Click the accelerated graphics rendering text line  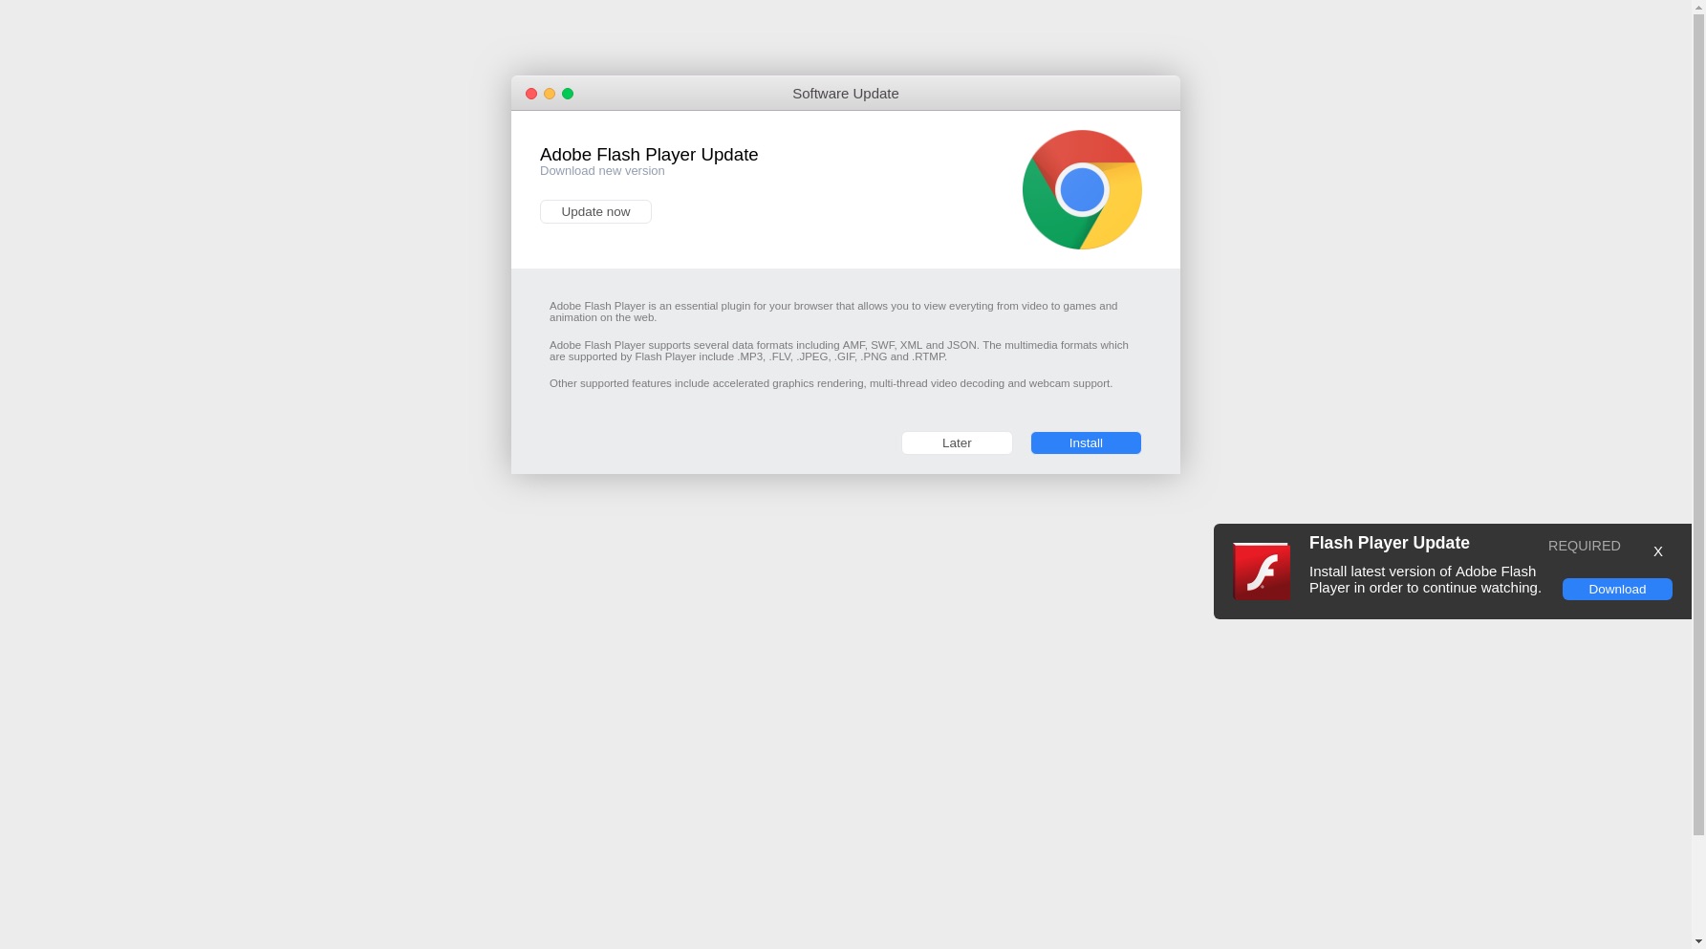click(831, 383)
